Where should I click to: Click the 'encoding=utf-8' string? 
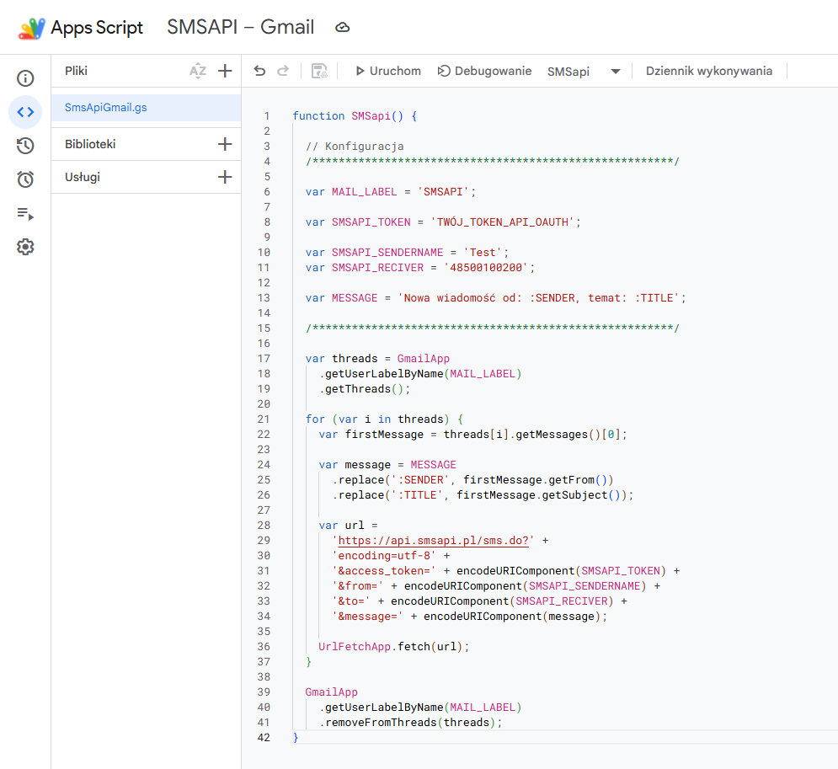(384, 556)
